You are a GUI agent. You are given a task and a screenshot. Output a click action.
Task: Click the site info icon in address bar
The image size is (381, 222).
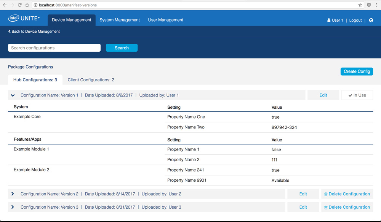35,5
